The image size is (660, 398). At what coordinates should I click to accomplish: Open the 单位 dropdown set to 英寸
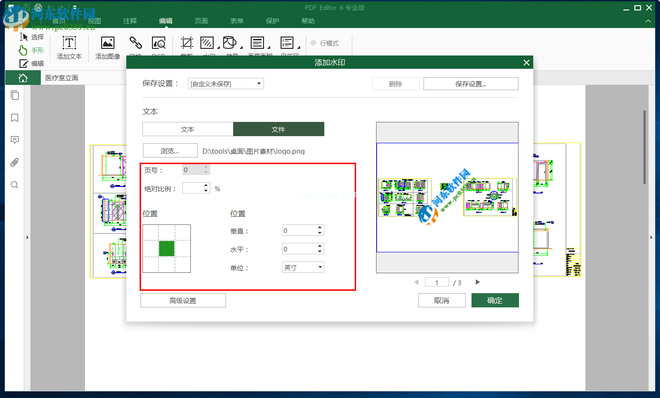(302, 267)
